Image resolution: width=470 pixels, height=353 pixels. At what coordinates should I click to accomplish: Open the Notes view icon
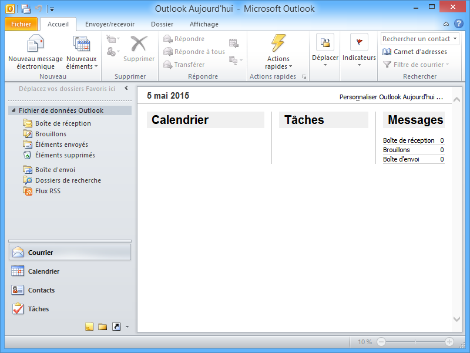tap(89, 327)
